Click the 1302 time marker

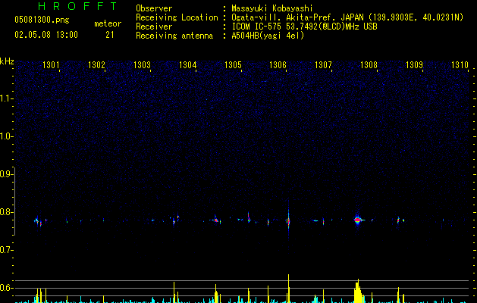(x=96, y=65)
